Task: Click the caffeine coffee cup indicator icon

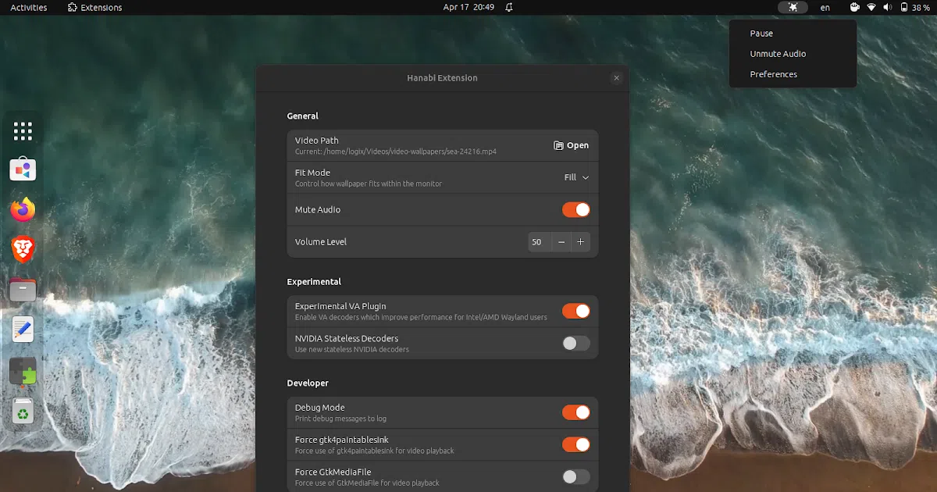Action: [x=854, y=7]
